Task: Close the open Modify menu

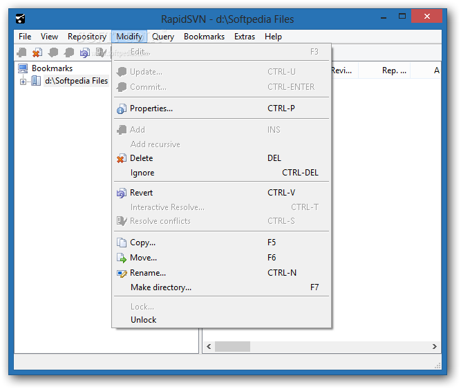Action: pos(129,37)
